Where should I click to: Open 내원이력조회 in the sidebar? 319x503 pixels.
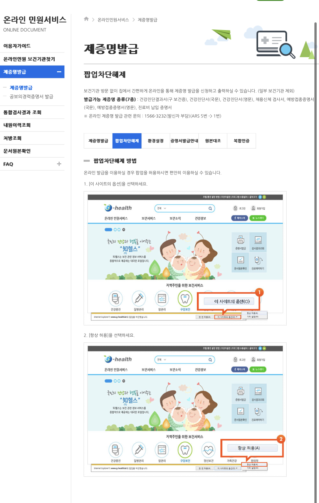coord(17,125)
